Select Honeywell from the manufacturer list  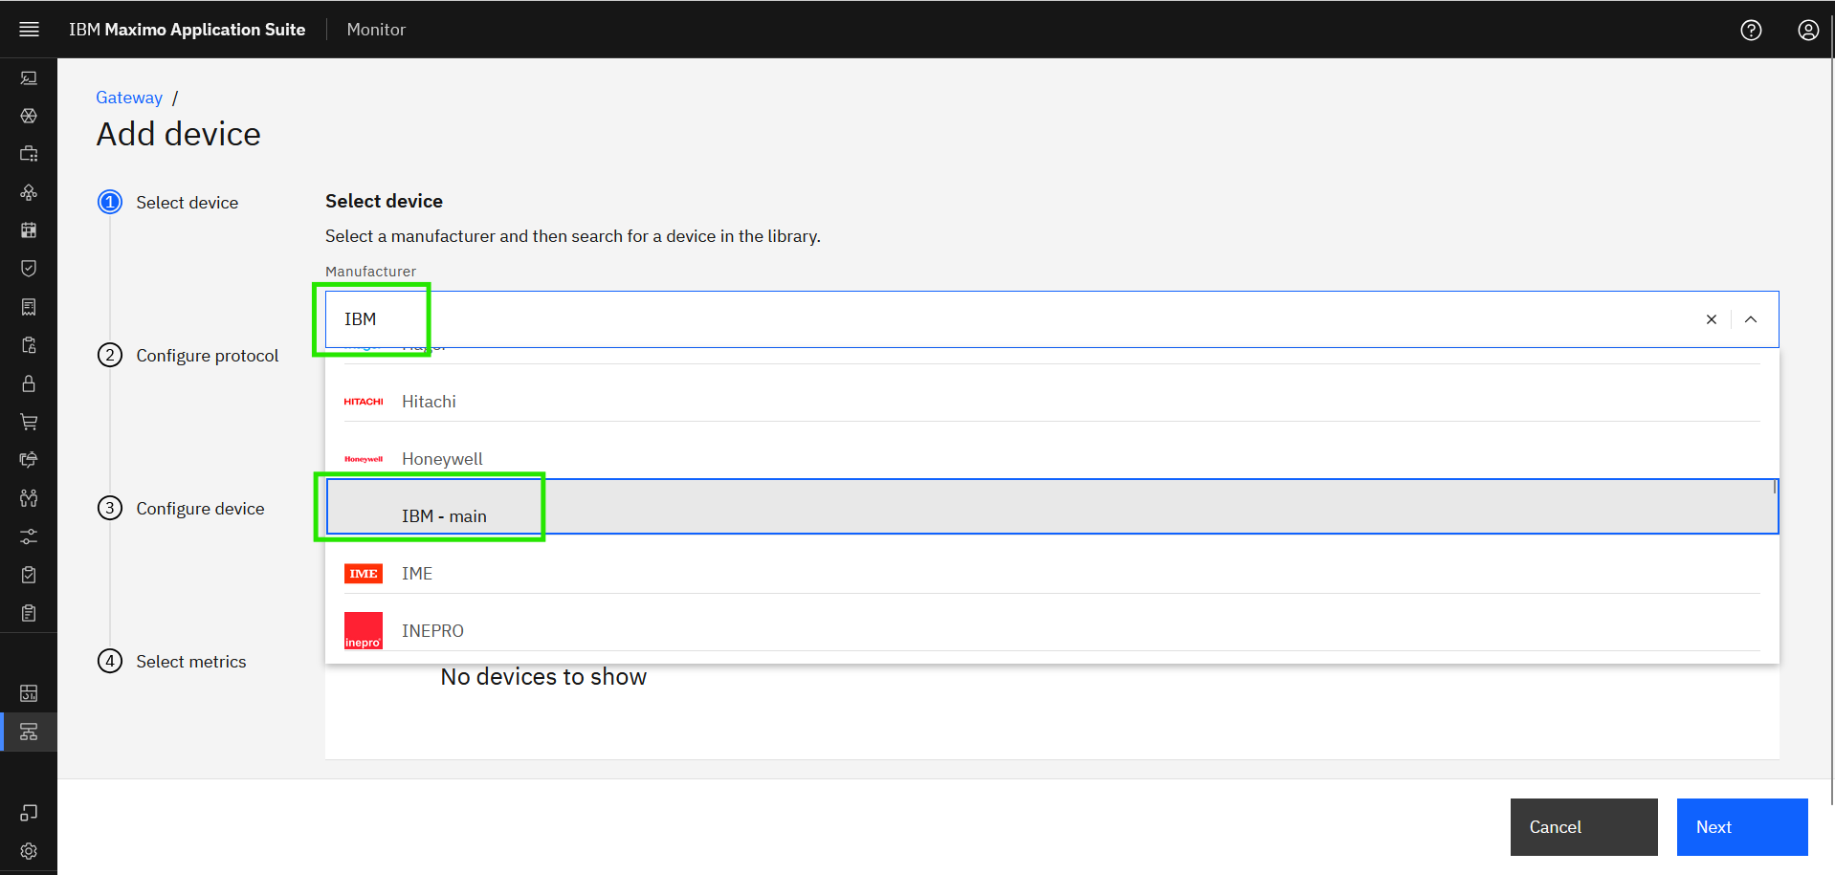(1052, 450)
